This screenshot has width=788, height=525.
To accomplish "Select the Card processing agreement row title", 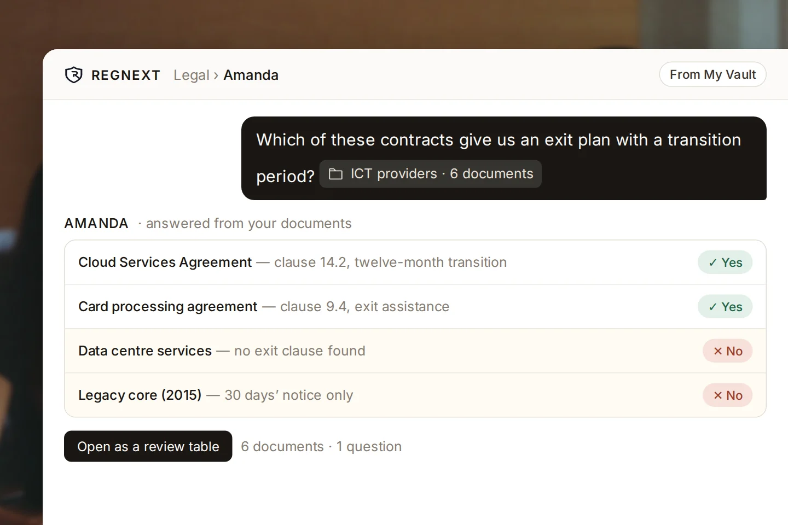I will (168, 307).
